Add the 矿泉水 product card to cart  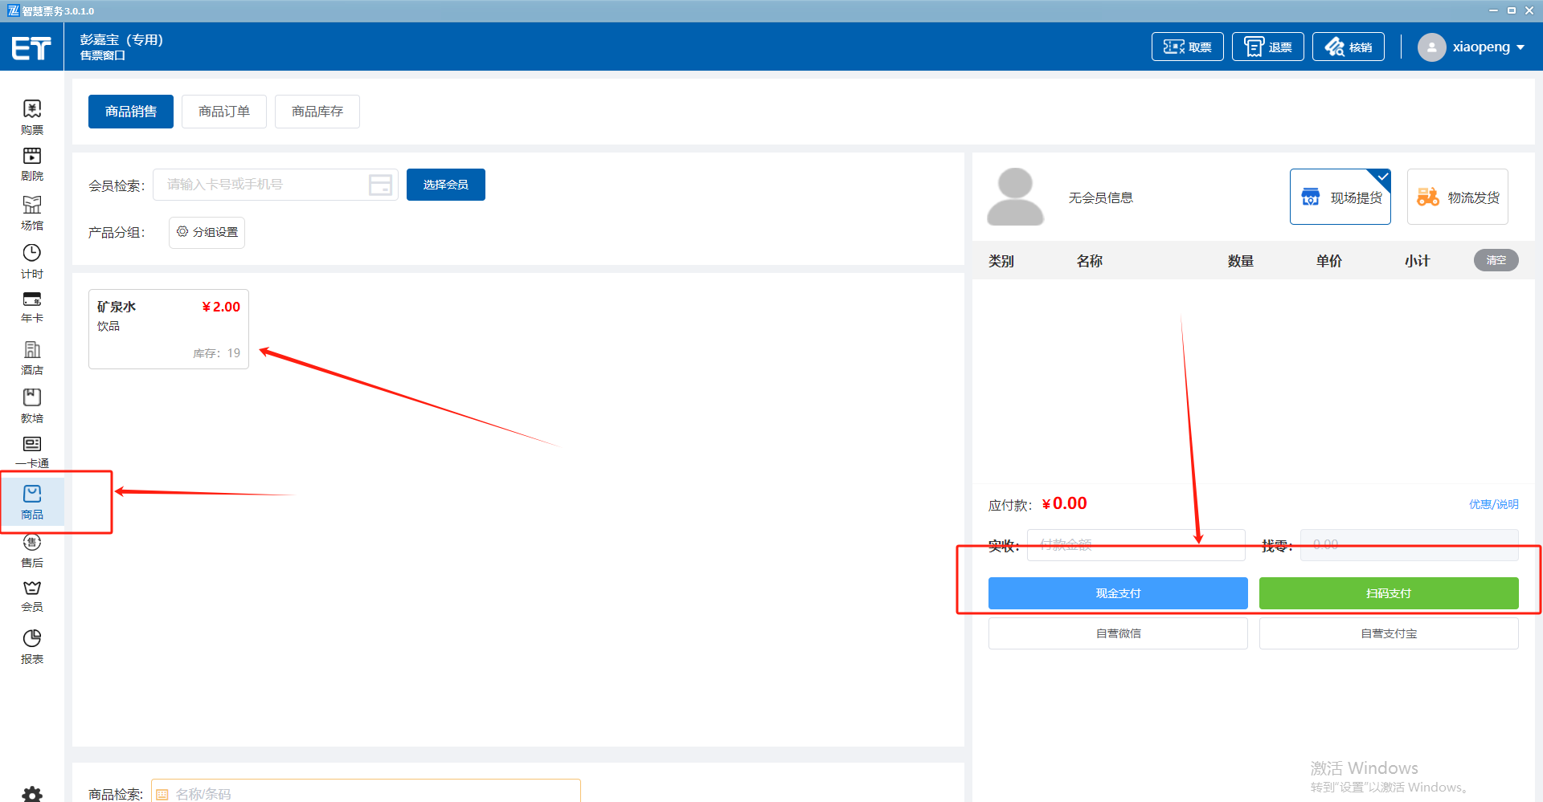tap(169, 329)
